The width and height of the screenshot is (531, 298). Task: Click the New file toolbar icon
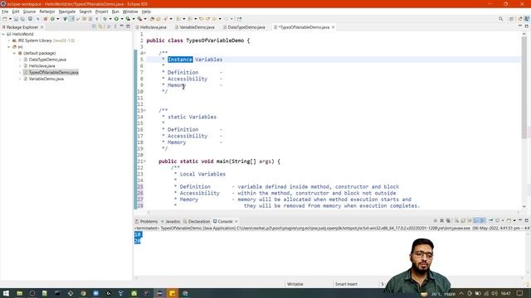coord(5,19)
